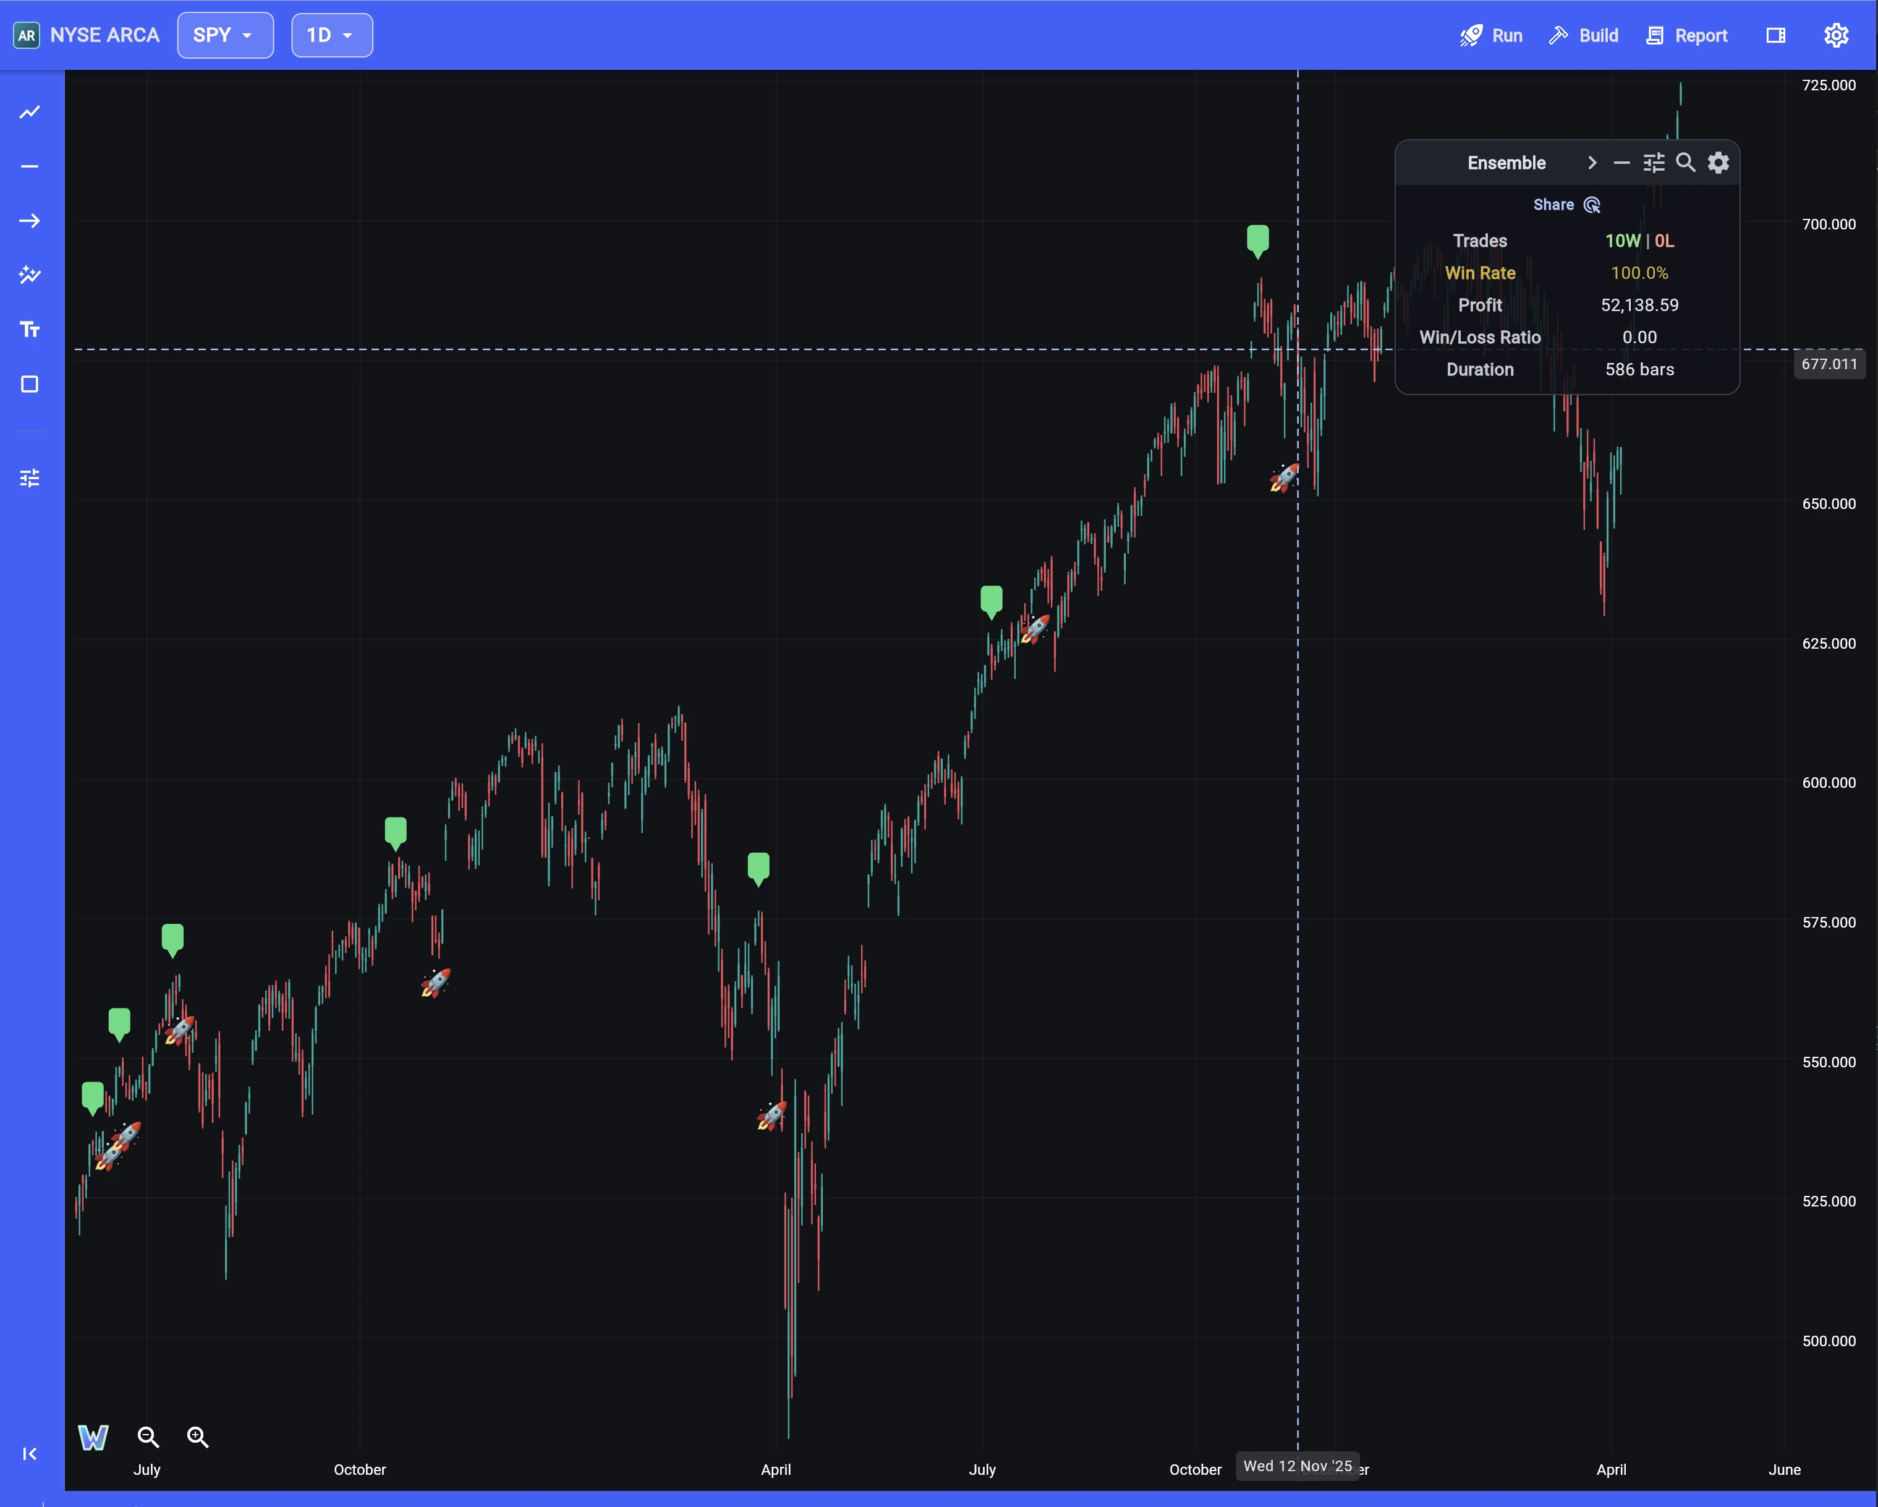This screenshot has height=1507, width=1878.
Task: Open the pattern/indicator sparkle tool
Action: point(30,275)
